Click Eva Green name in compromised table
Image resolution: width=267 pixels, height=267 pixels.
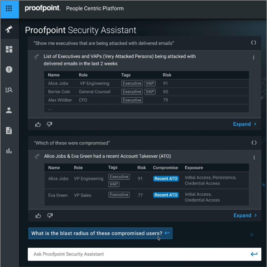click(58, 195)
